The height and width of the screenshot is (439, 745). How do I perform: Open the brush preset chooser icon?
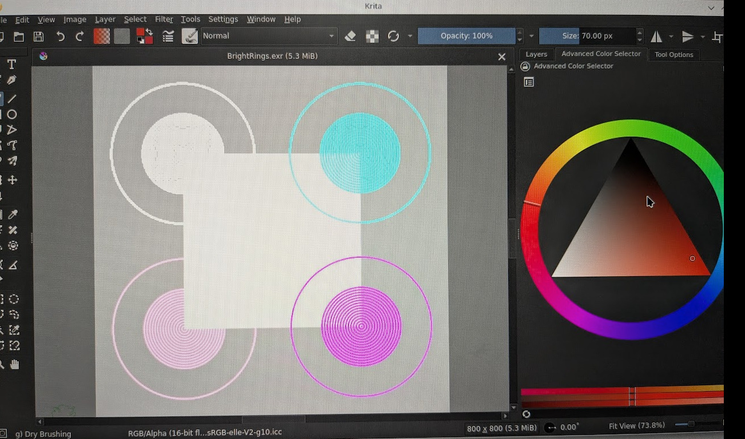pos(189,36)
